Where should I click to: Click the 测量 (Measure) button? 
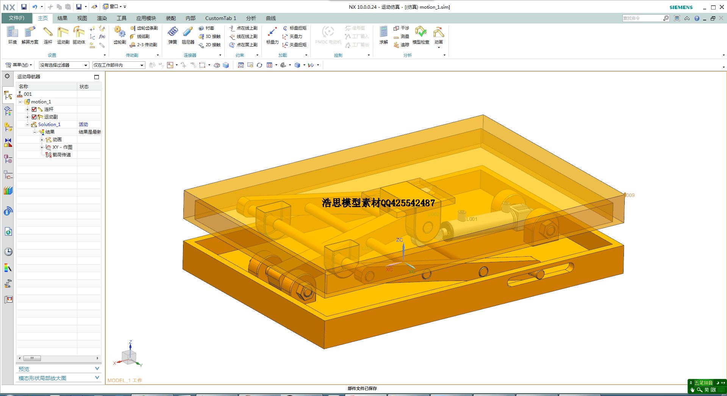pos(401,36)
